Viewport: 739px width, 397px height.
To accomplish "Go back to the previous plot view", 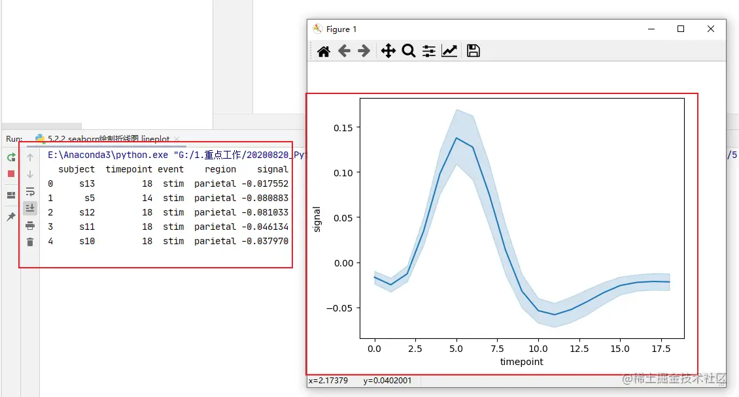I will tap(344, 51).
